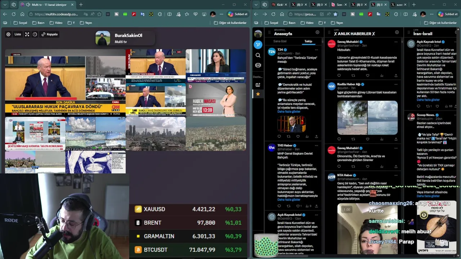The height and width of the screenshot is (259, 461).
Task: Like the T24 post
Action: (298, 137)
